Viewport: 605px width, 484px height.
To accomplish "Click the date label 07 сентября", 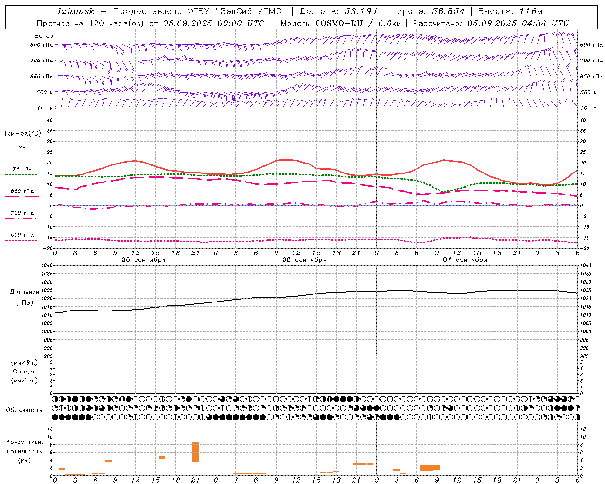I will (465, 260).
